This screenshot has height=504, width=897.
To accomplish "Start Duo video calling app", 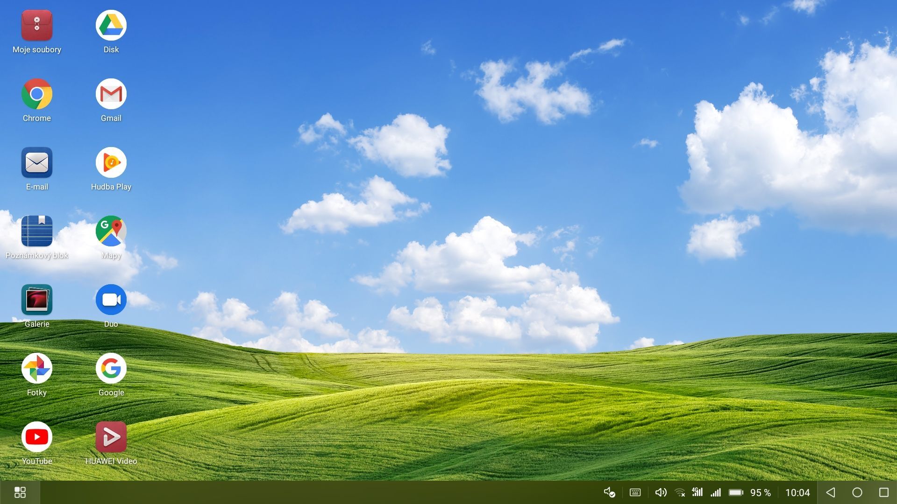I will tap(111, 300).
